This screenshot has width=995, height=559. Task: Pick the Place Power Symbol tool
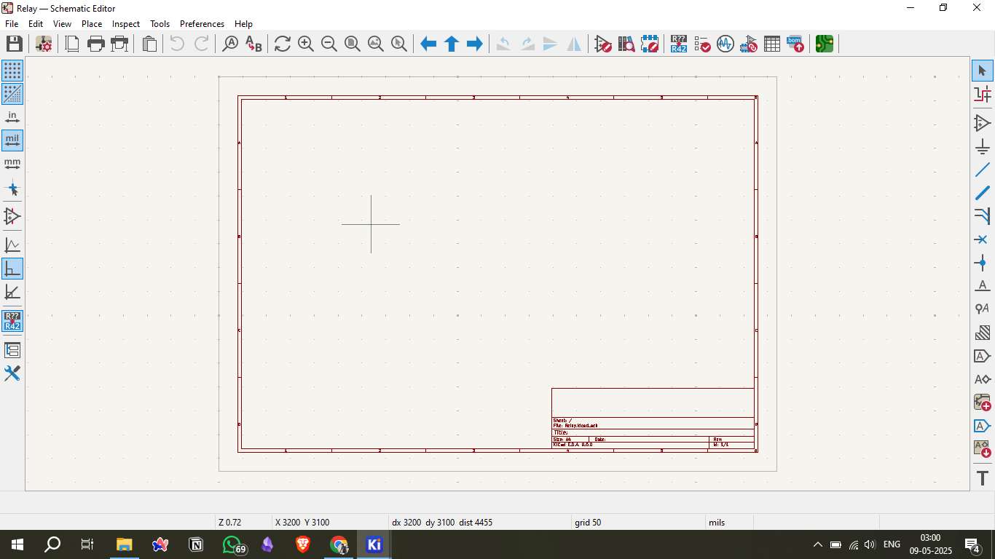983,146
